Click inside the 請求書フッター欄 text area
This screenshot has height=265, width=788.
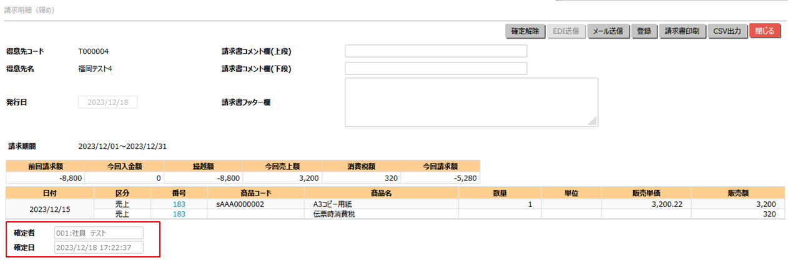click(471, 102)
